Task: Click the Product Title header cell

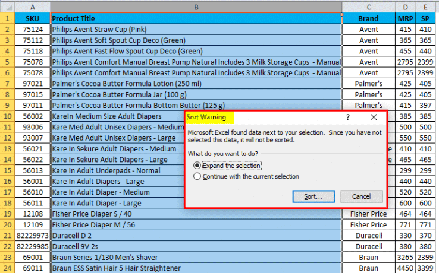Action: coord(196,18)
